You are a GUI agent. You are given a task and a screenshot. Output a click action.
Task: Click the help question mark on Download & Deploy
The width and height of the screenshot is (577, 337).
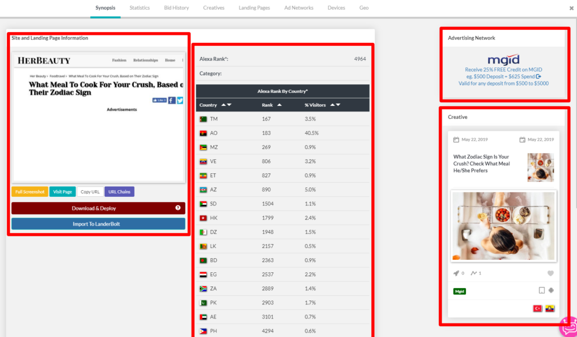178,208
